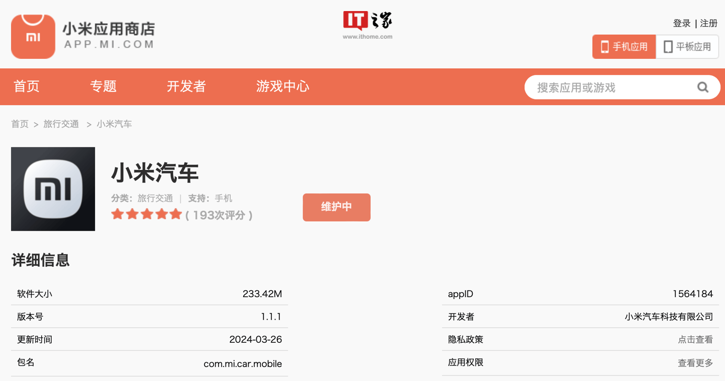The height and width of the screenshot is (381, 725).
Task: Click the 隐私政策 row label
Action: coord(466,340)
